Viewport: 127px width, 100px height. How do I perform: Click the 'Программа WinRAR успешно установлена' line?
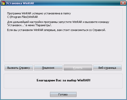39,13
